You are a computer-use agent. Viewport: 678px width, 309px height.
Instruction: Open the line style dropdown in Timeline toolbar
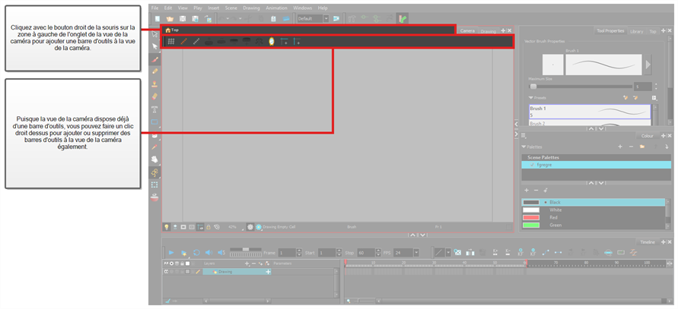coord(448,253)
